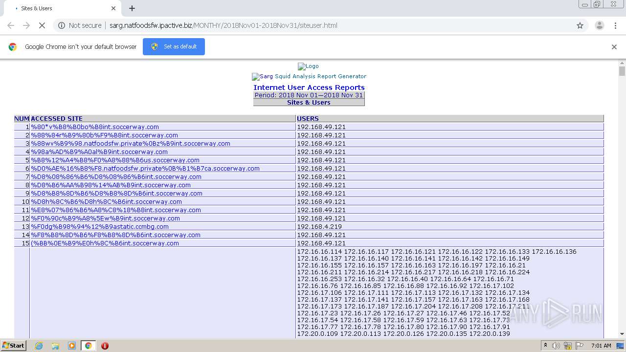Close the Sites & Users tab
Screen dimensions: 626x352
point(113,8)
